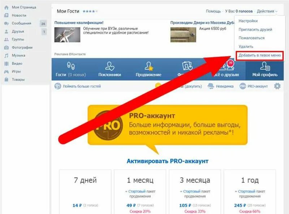This screenshot has width=289, height=214.
Task: Select the 7 дней pricing plan
Action: pos(85,192)
